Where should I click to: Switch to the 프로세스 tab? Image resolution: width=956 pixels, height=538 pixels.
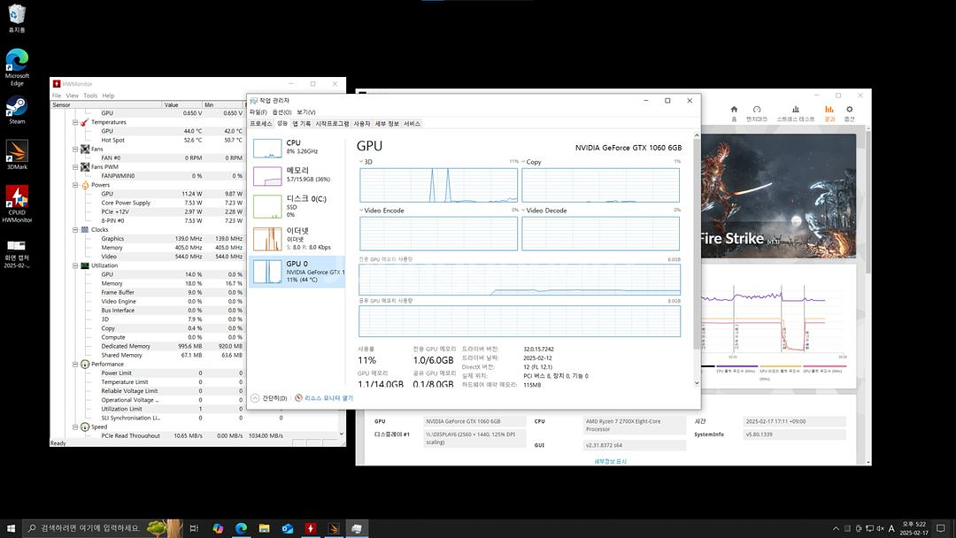pyautogui.click(x=261, y=124)
